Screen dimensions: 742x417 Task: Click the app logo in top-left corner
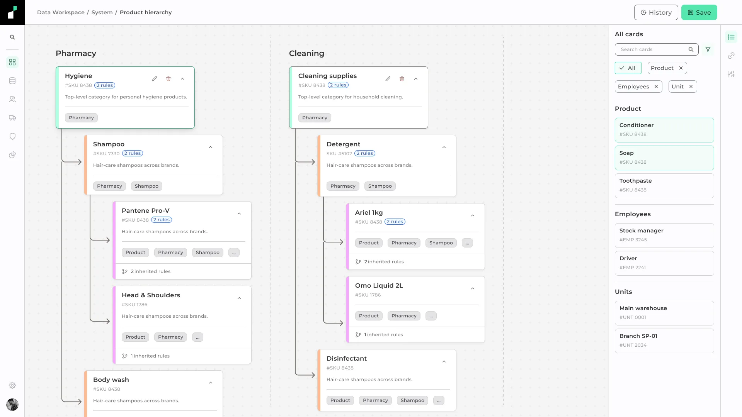pos(12,12)
